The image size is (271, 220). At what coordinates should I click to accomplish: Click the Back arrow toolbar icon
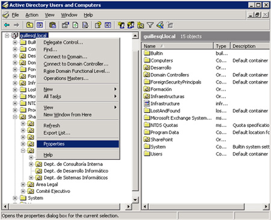click(x=7, y=25)
